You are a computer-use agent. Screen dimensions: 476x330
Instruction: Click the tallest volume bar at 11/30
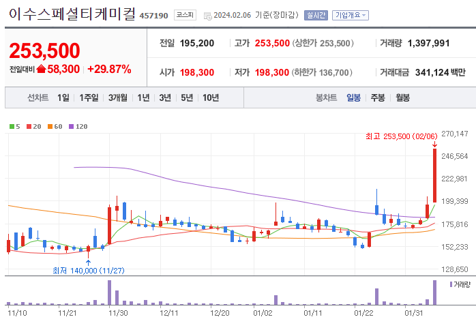point(109,292)
